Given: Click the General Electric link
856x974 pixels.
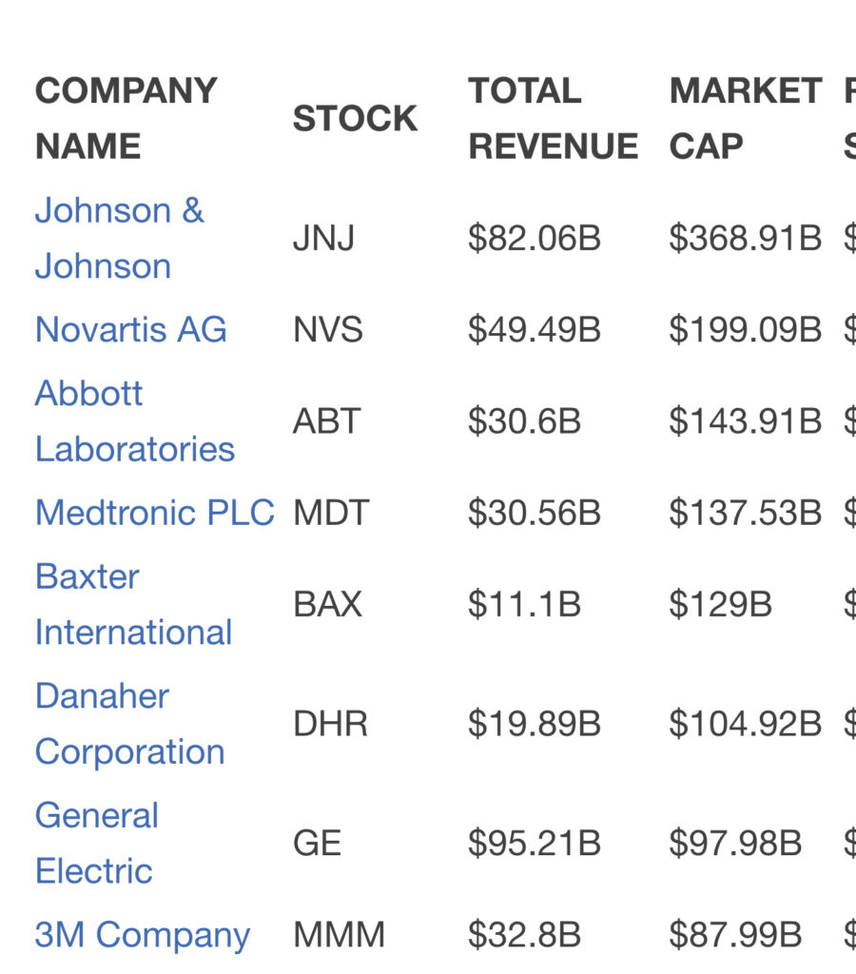Looking at the screenshot, I should tap(97, 843).
